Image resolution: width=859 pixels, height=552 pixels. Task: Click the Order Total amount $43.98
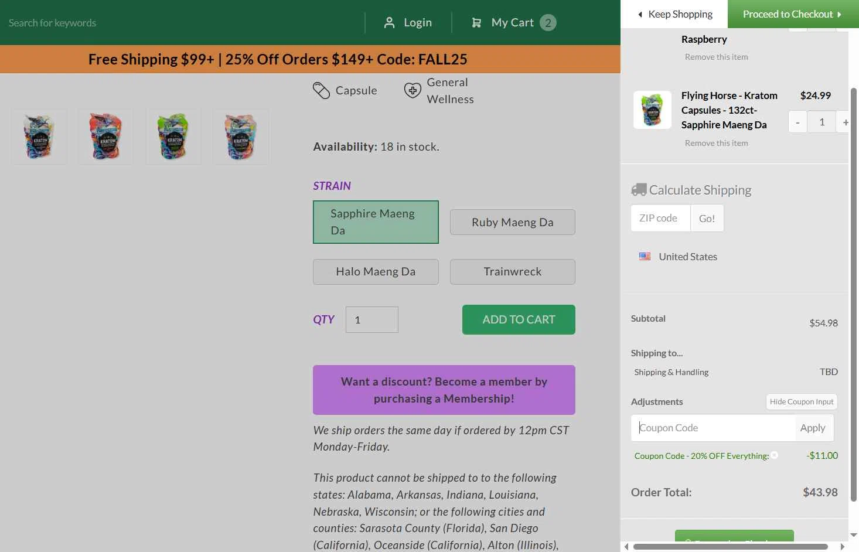pyautogui.click(x=820, y=492)
